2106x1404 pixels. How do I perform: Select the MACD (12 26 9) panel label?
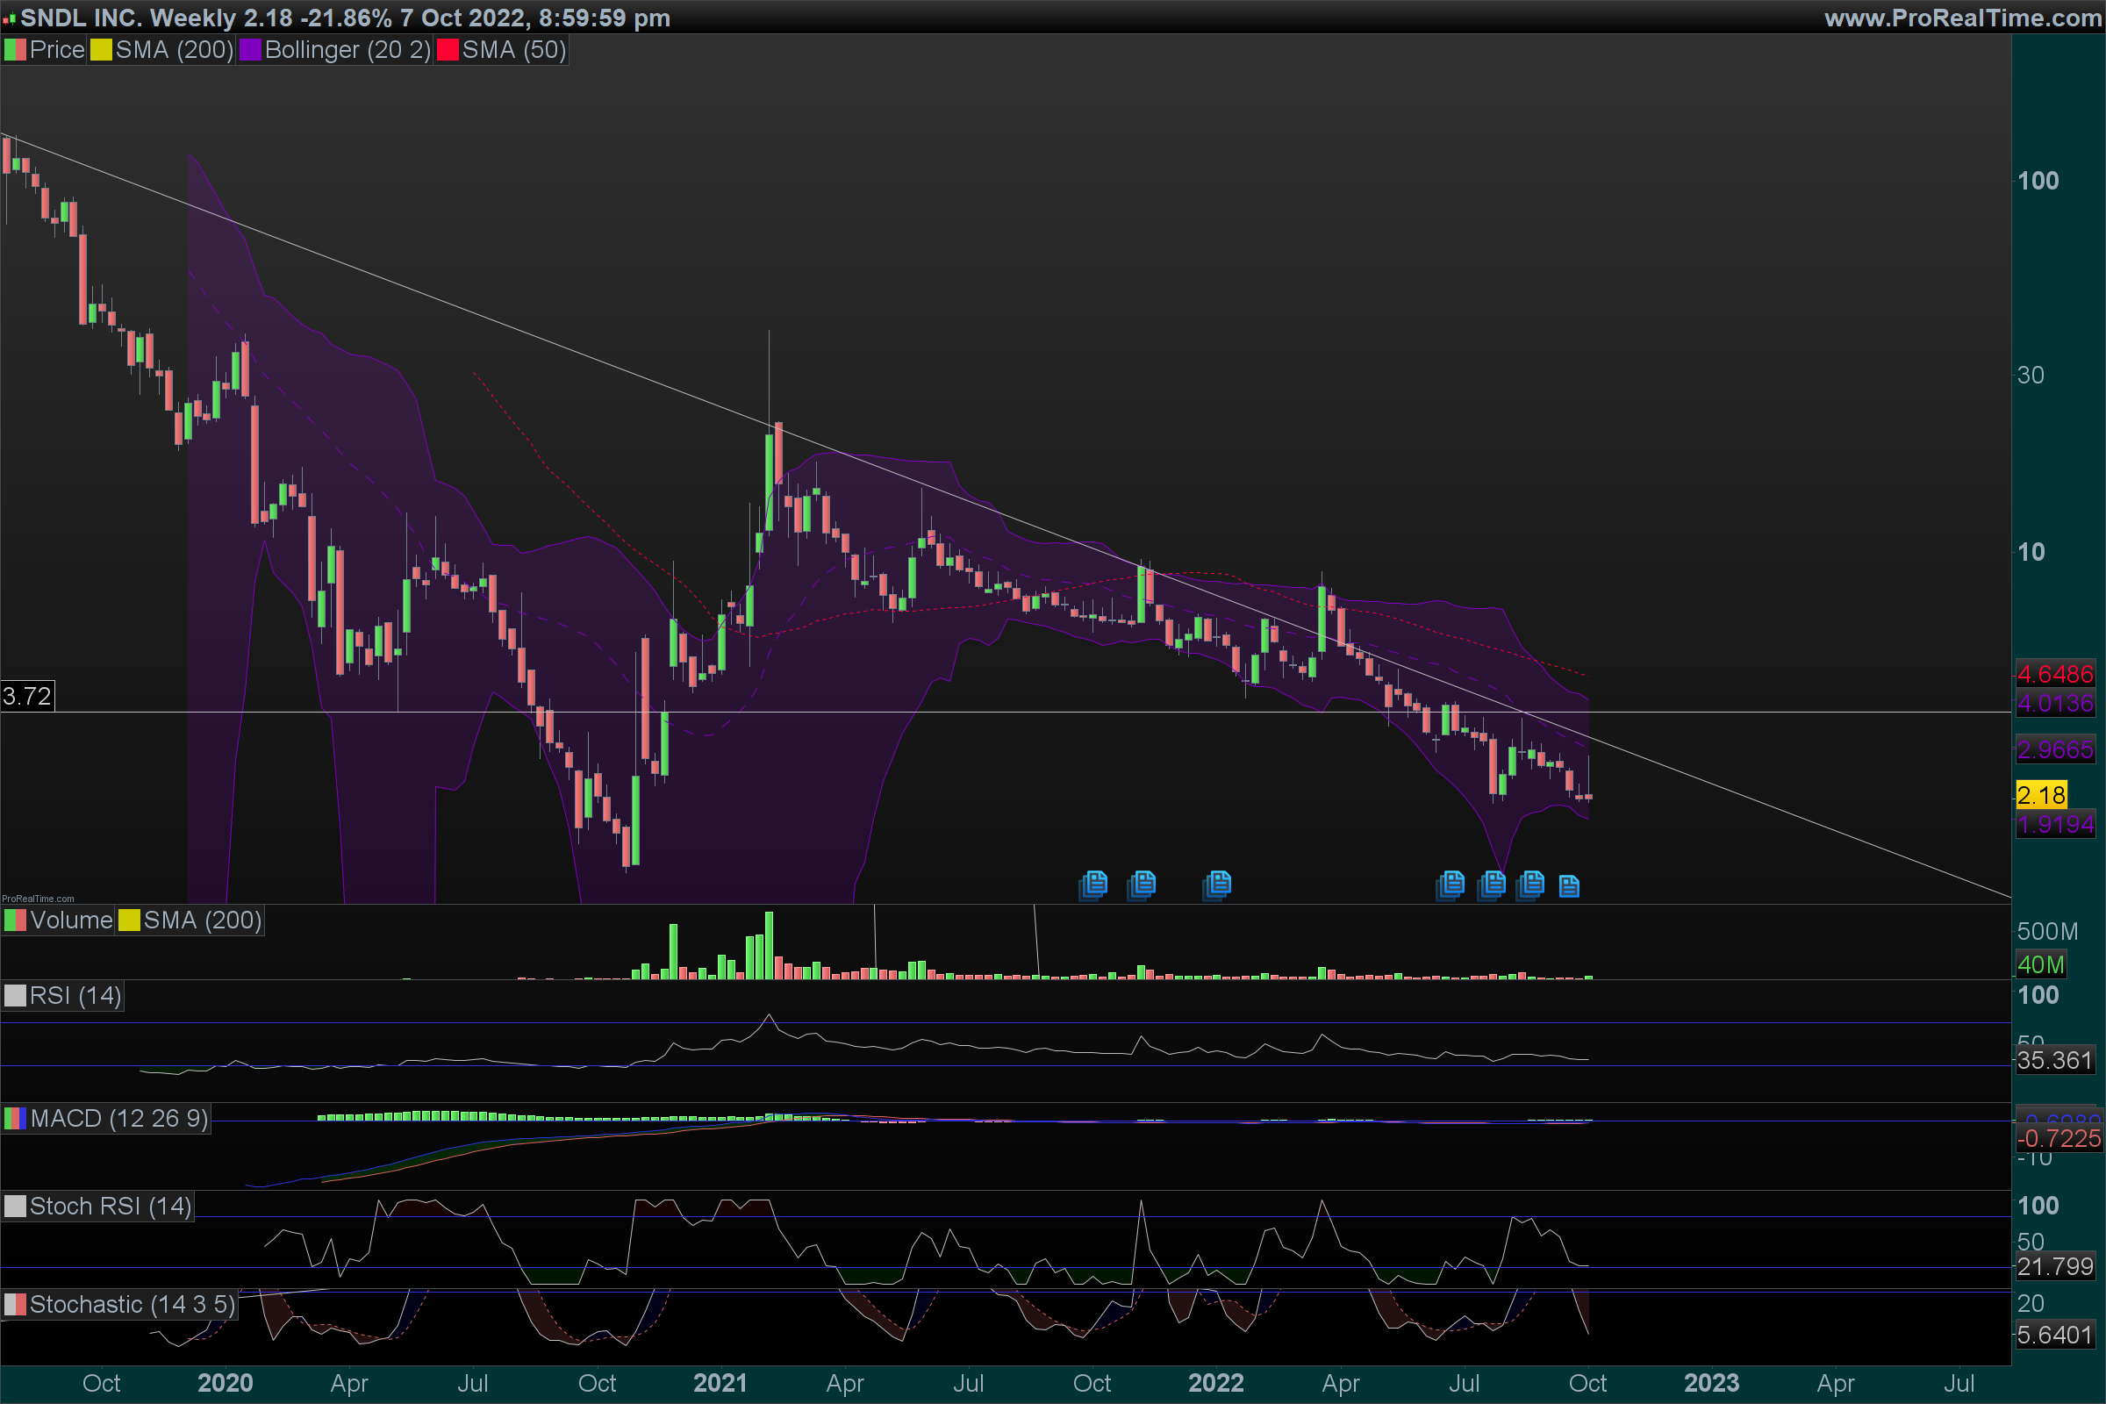pyautogui.click(x=118, y=1118)
